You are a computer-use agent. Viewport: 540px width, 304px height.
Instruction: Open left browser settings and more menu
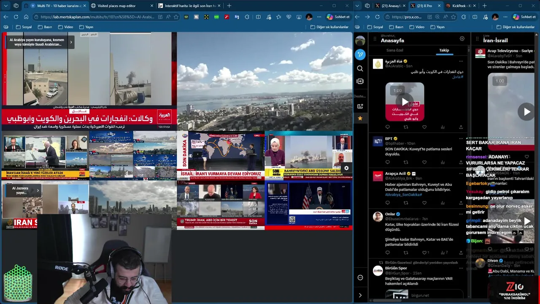[319, 17]
